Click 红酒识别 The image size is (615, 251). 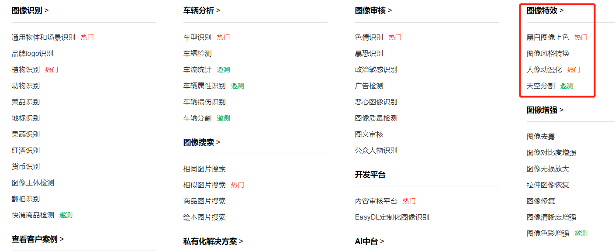coord(25,151)
